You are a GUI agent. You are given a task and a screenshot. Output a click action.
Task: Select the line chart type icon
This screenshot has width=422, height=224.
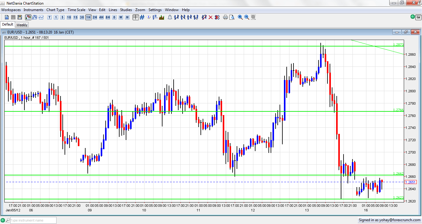(41, 17)
